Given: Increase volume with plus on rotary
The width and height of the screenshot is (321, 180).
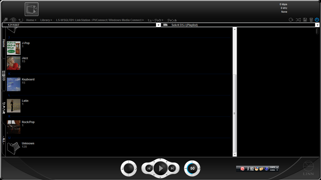Looking at the screenshot, I should 199,168.
